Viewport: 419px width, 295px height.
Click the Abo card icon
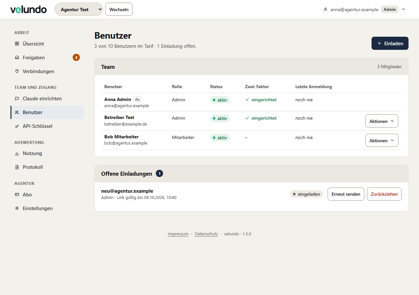click(17, 195)
